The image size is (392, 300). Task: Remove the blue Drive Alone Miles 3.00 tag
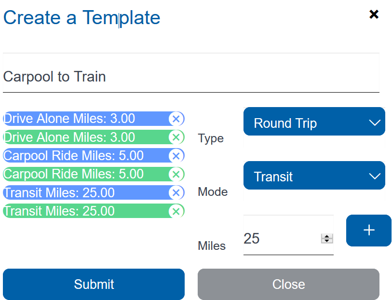[x=176, y=119]
